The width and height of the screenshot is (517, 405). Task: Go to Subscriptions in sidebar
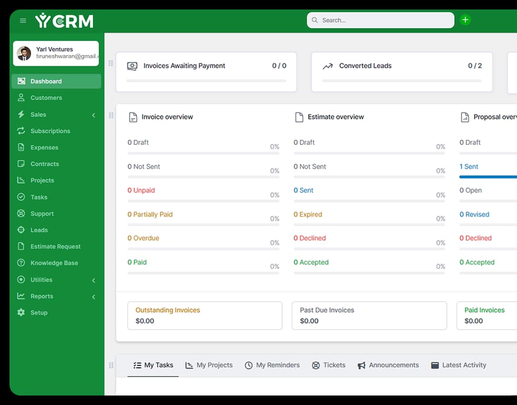point(56,131)
